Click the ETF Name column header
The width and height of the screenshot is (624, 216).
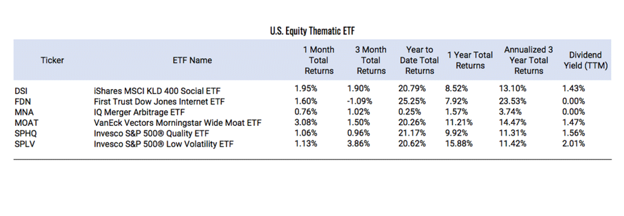(x=192, y=60)
